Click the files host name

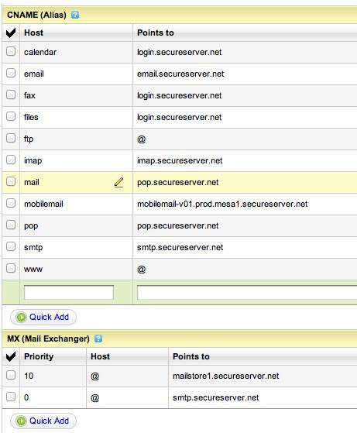(31, 117)
